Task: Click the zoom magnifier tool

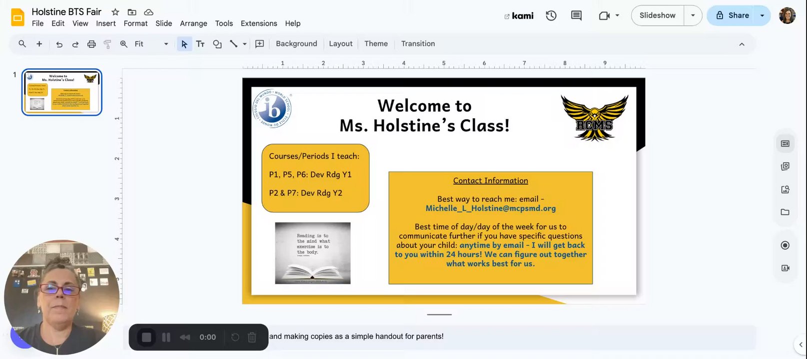Action: (124, 44)
